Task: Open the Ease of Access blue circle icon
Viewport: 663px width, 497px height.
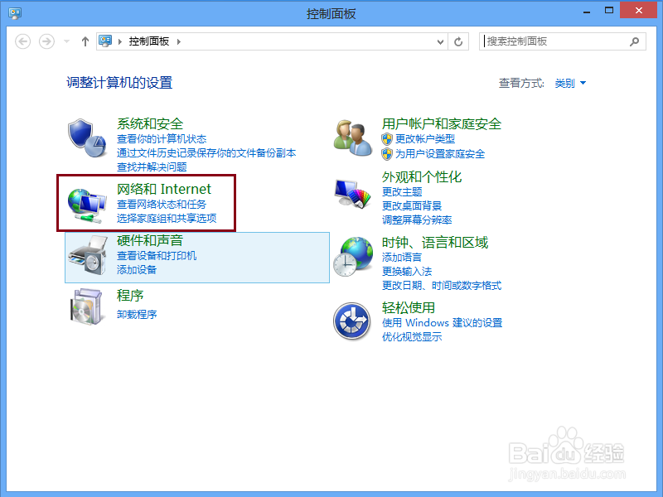Action: pos(352,321)
